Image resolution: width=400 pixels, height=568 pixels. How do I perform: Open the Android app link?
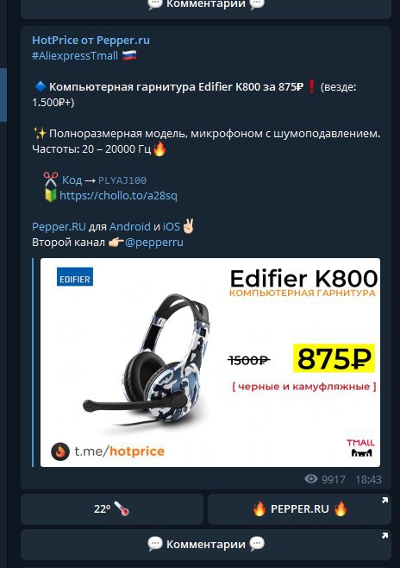(130, 227)
